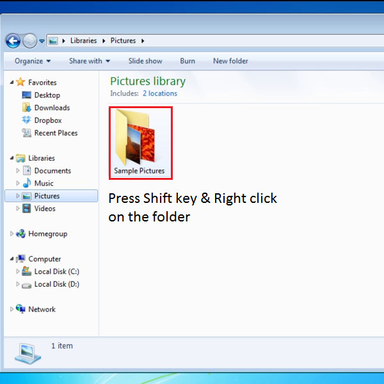Open the Organize menu

point(33,61)
